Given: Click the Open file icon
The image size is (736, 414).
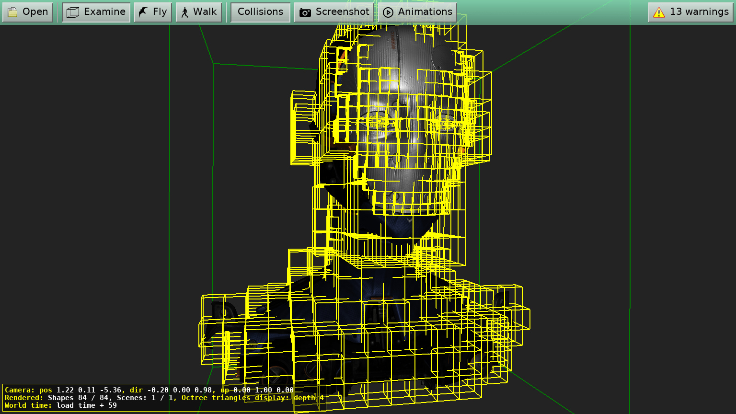Looking at the screenshot, I should point(13,12).
